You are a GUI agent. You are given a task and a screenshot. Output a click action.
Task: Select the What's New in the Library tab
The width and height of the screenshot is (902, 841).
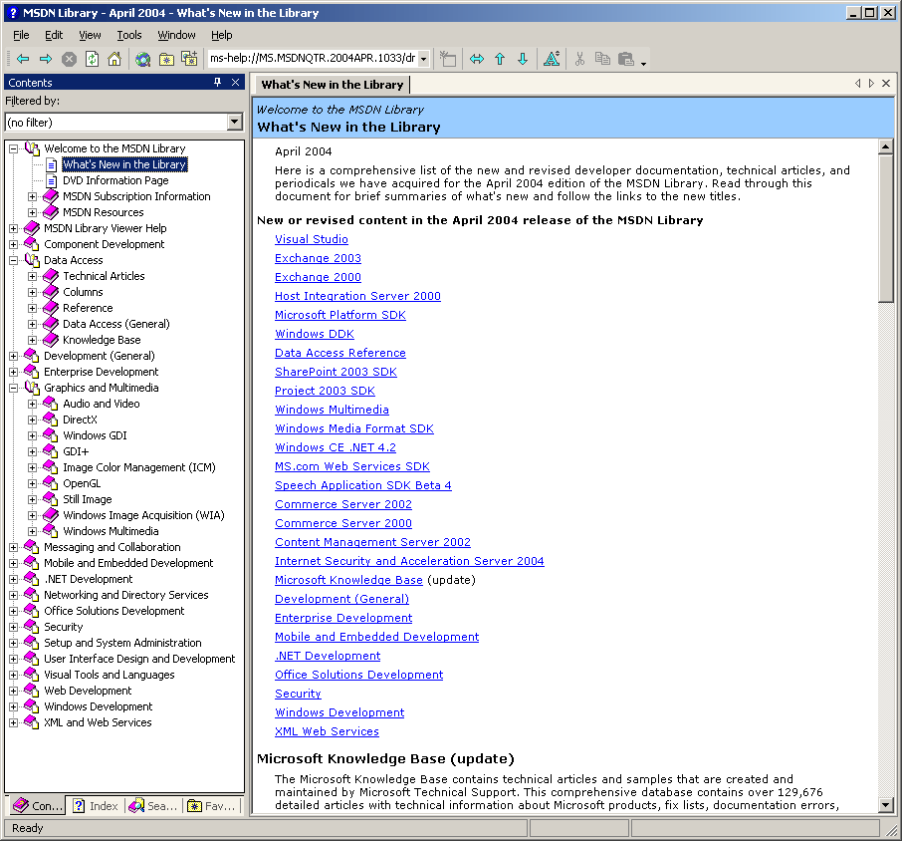click(x=332, y=85)
